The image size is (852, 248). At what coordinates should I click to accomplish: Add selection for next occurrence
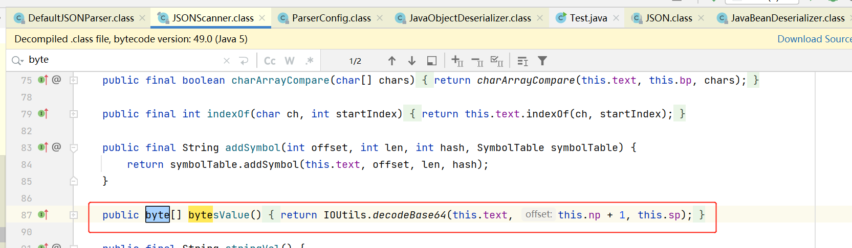[x=457, y=61]
